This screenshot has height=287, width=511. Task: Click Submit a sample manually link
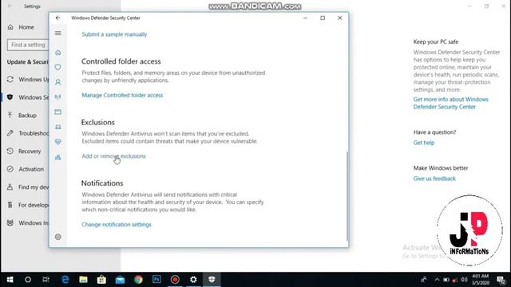114,34
